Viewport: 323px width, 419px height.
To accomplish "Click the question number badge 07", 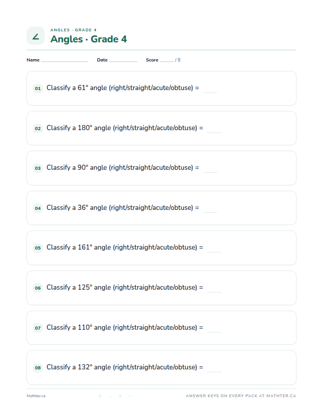I will tap(38, 328).
